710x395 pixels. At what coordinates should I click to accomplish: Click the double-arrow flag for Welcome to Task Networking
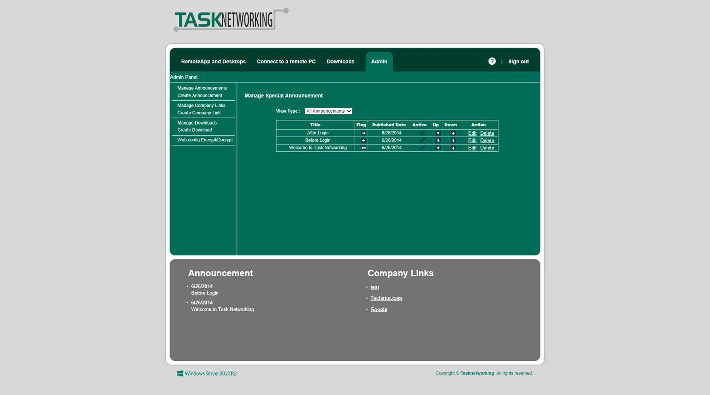363,148
